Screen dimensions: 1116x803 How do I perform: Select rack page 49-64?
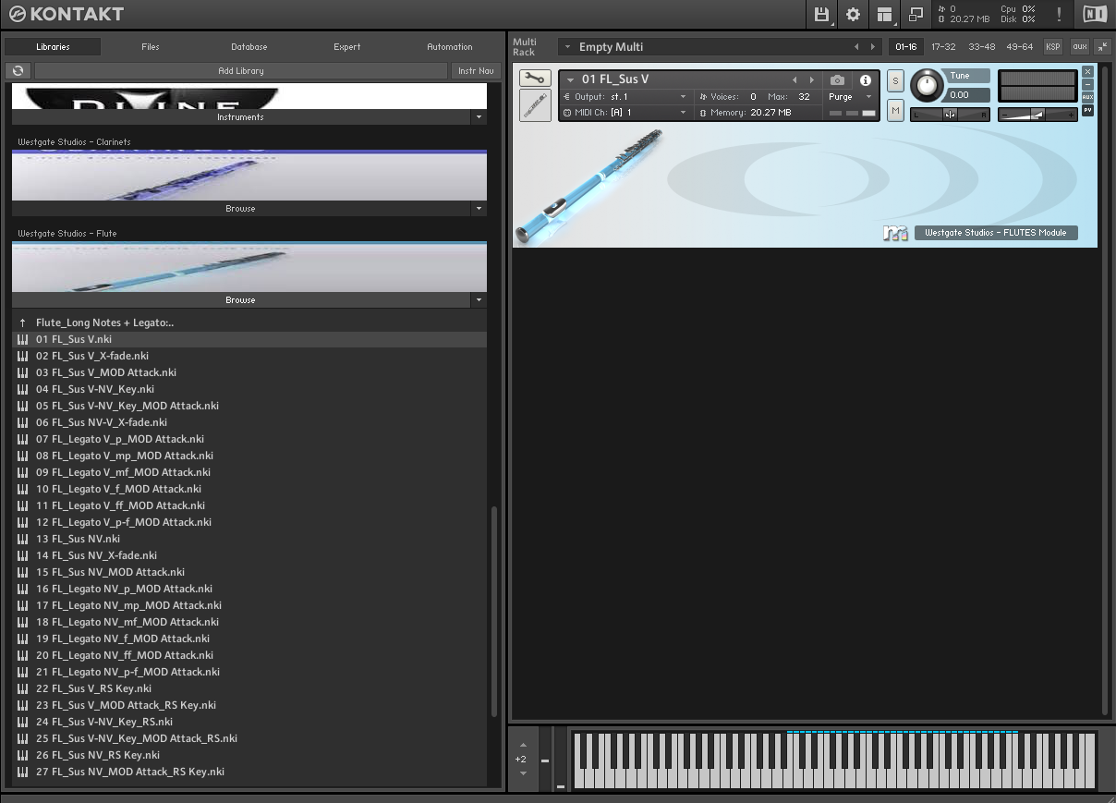click(1020, 47)
